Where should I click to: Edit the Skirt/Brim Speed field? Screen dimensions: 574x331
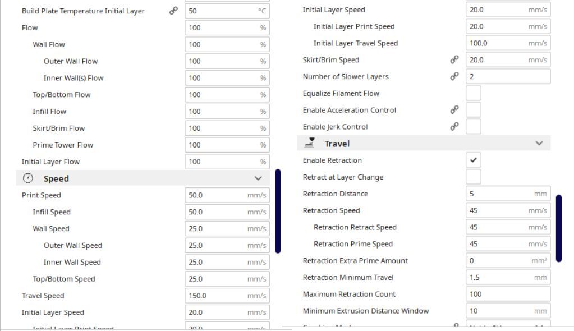(508, 59)
